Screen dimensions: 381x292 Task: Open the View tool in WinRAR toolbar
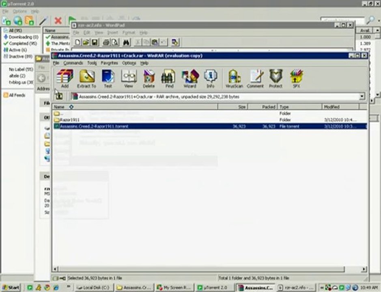click(x=129, y=78)
